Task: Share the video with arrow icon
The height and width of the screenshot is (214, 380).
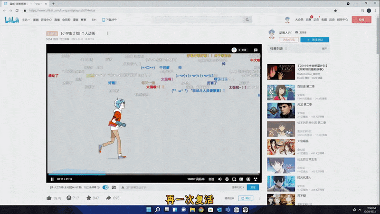Action: click(109, 198)
